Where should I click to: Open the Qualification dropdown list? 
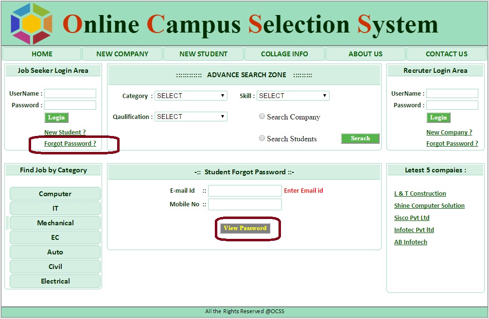(191, 117)
